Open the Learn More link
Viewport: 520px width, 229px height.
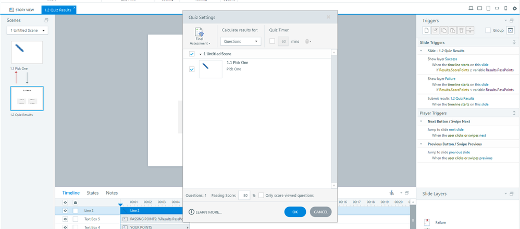(x=208, y=212)
